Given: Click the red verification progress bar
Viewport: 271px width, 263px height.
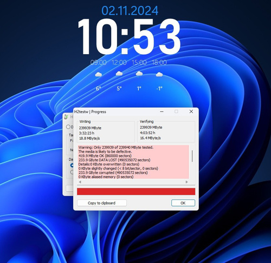Looking at the screenshot, I should [x=136, y=192].
